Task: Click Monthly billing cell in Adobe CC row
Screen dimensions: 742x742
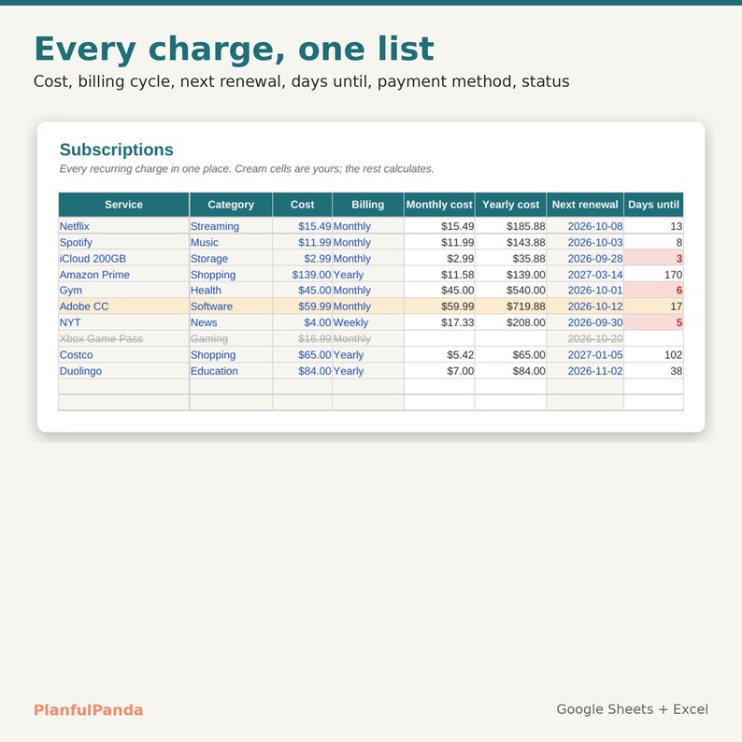Action: [x=368, y=307]
